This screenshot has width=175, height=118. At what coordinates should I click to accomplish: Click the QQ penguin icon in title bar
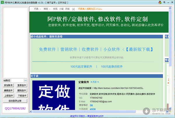[160, 2]
